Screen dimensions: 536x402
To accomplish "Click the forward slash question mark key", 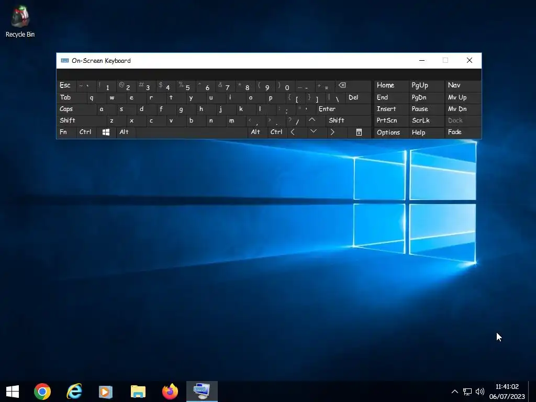I will (x=296, y=120).
